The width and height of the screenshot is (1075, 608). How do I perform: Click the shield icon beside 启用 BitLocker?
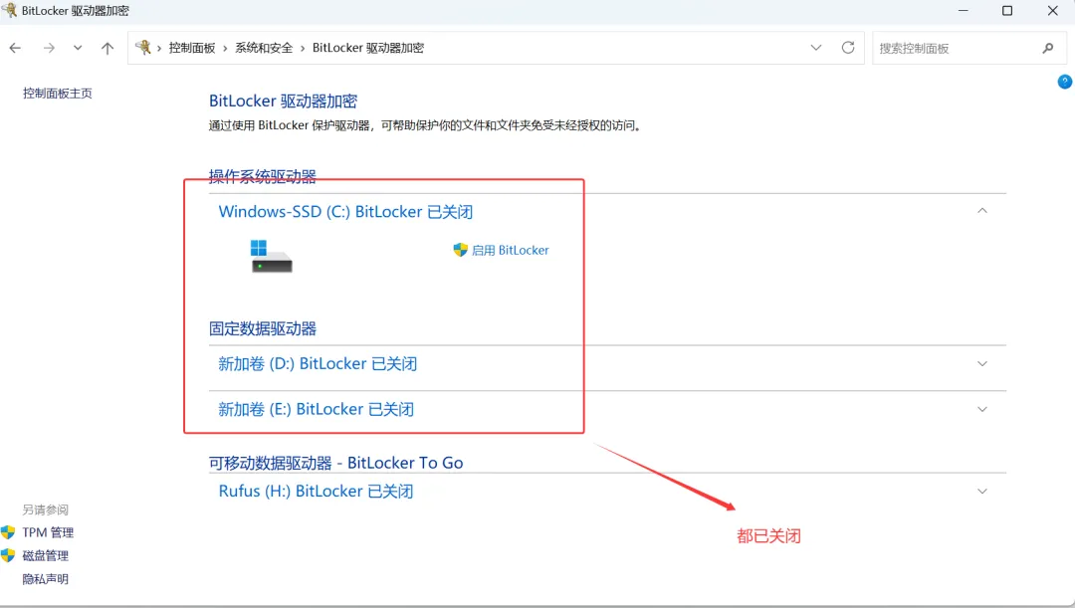[x=461, y=250]
